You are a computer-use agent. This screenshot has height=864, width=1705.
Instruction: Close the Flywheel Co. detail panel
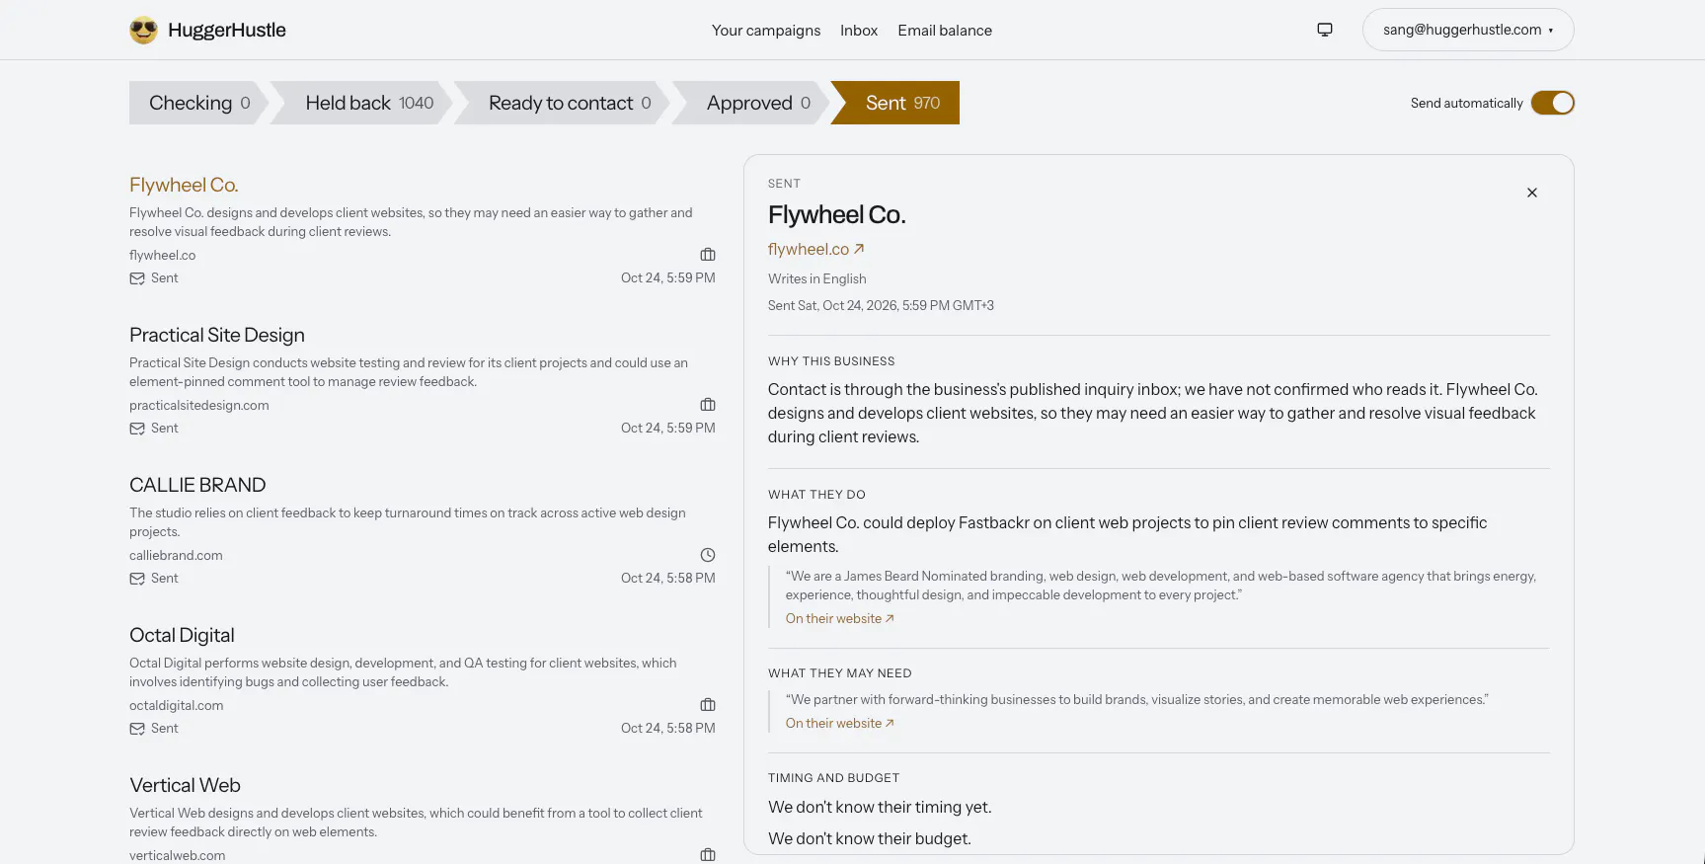(1532, 193)
